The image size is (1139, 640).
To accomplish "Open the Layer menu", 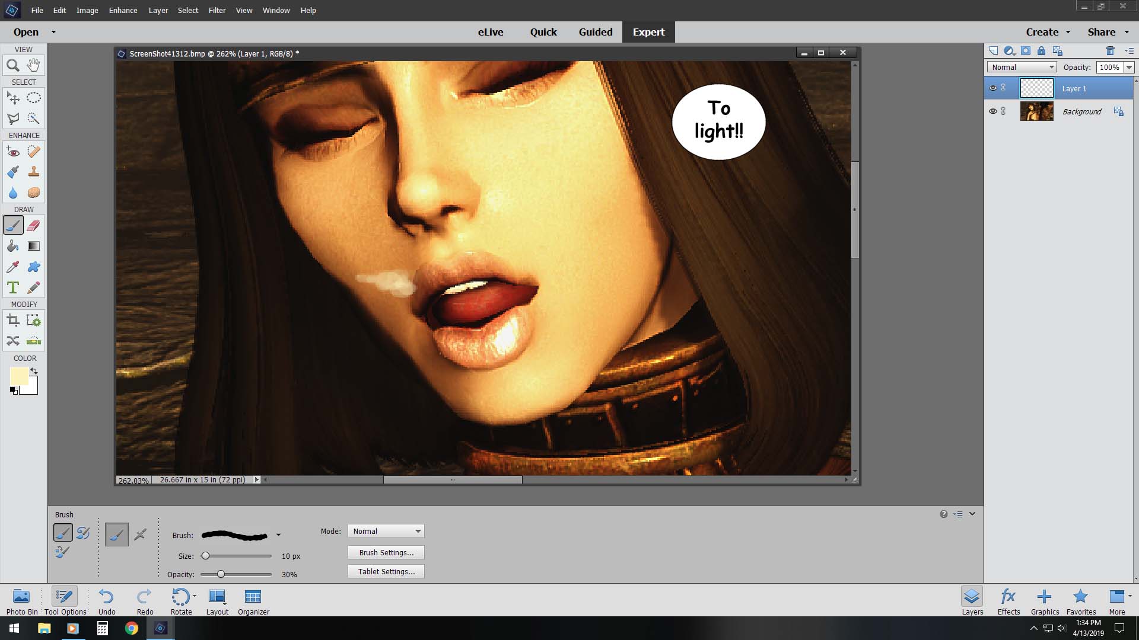I will pyautogui.click(x=158, y=11).
